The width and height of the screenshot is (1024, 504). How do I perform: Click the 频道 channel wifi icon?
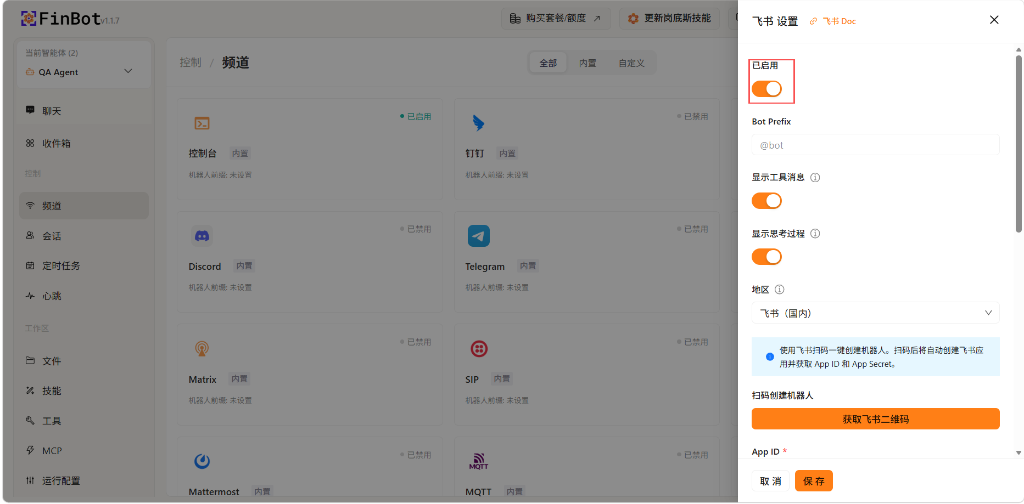(x=30, y=206)
